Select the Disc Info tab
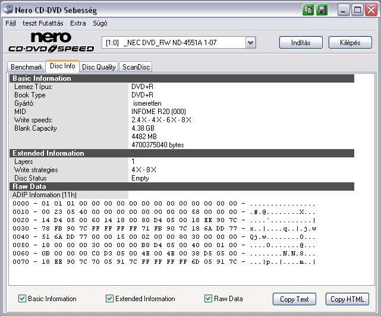The height and width of the screenshot is (316, 381). (x=62, y=66)
